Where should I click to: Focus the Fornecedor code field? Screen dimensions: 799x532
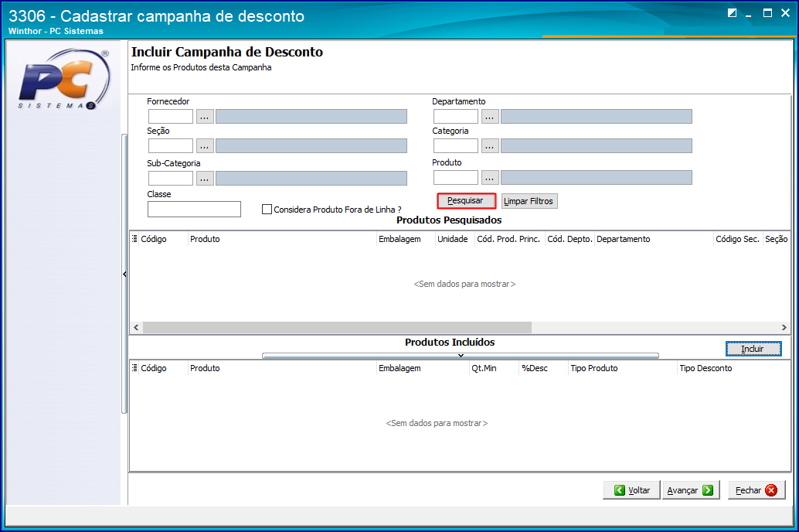click(171, 117)
